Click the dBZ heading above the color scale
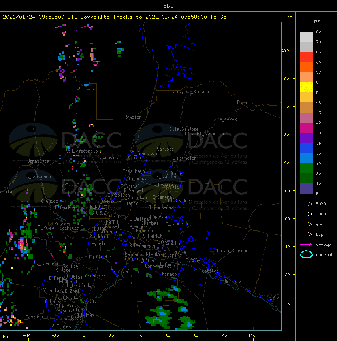 (x=316, y=22)
